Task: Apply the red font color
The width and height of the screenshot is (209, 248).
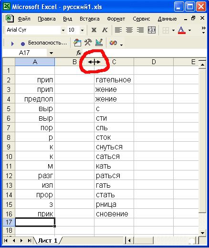Action: [x=182, y=30]
